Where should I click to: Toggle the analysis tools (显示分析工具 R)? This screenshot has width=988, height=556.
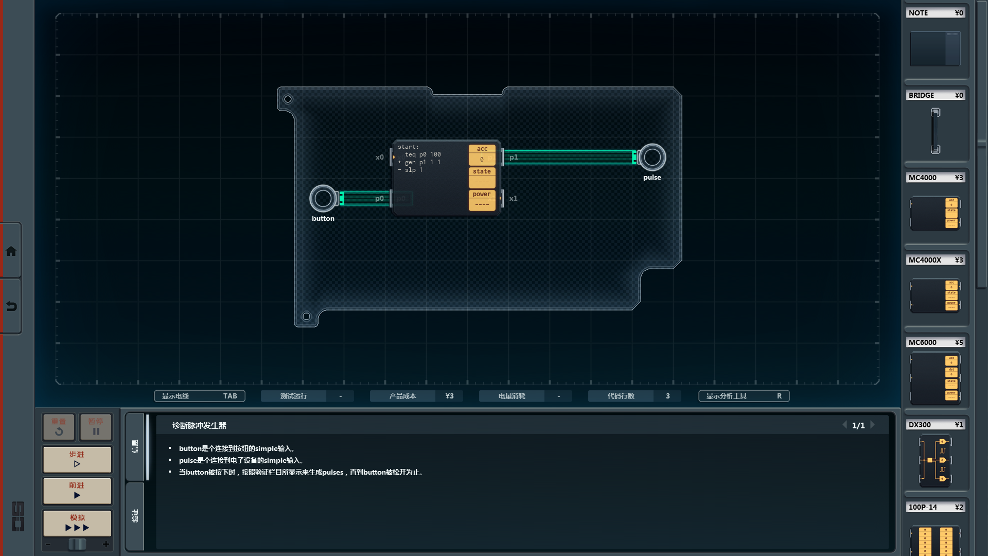tap(744, 396)
